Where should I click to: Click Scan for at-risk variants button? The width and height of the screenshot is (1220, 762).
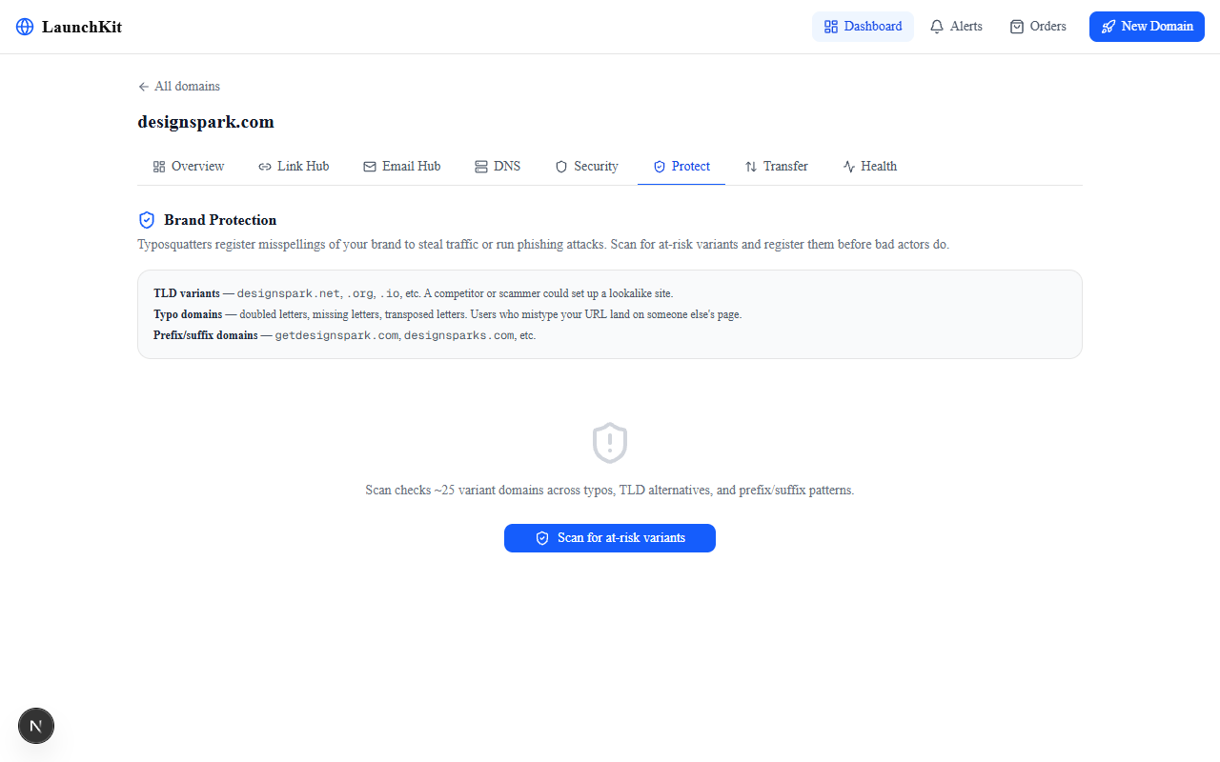click(x=610, y=537)
